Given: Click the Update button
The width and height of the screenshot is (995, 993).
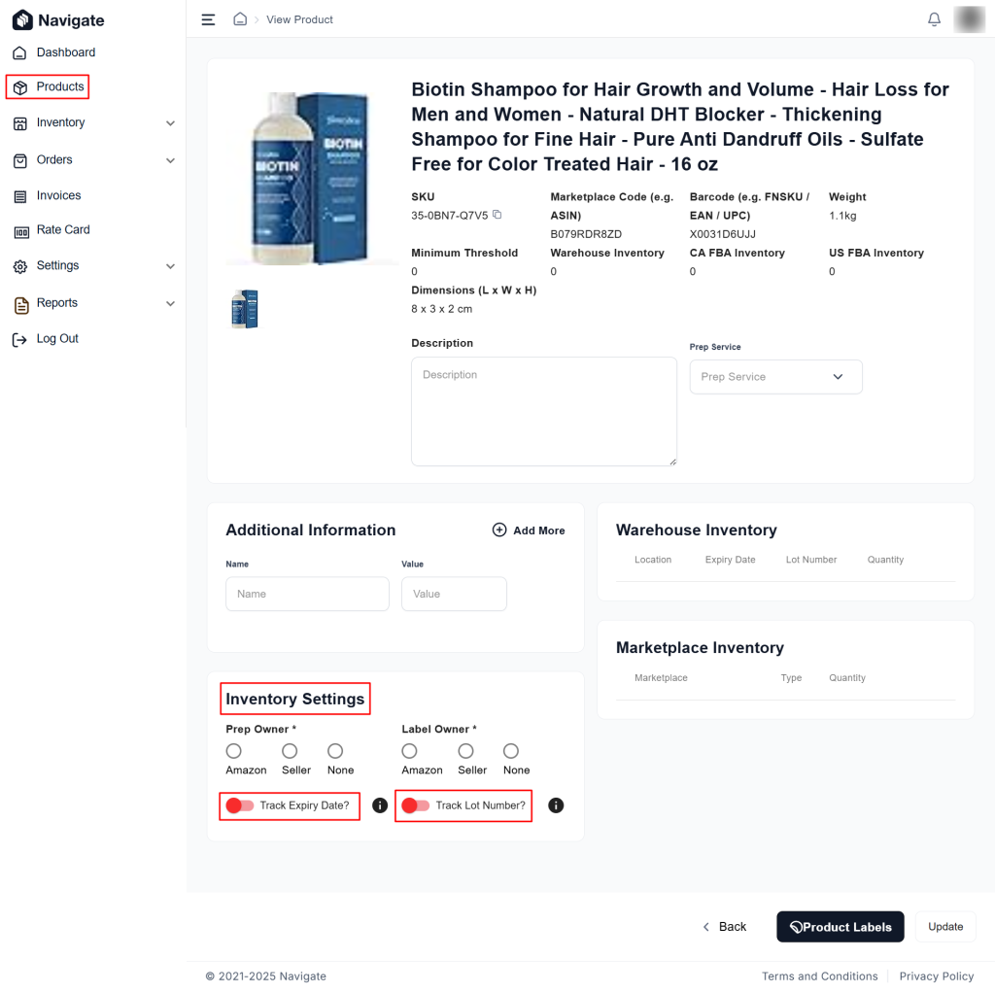Looking at the screenshot, I should click(x=944, y=926).
